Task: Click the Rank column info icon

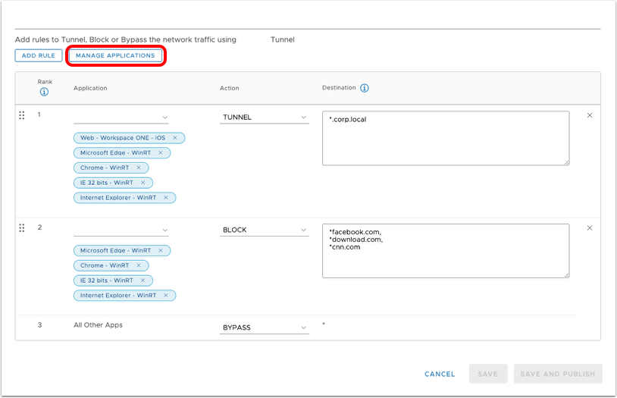Action: [x=43, y=92]
